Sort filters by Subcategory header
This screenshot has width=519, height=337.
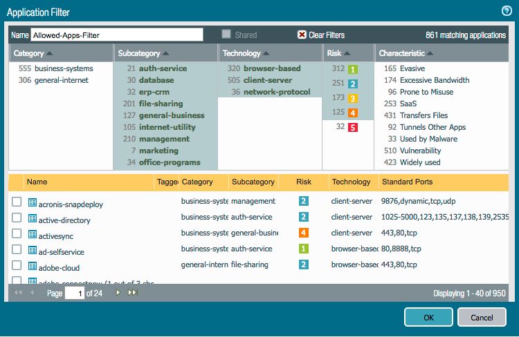[x=165, y=53]
